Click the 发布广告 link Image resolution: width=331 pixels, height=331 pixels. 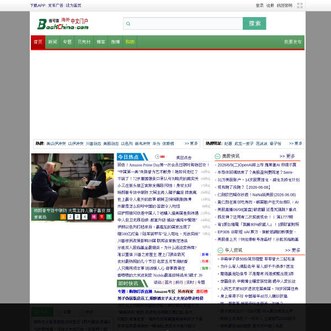(x=56, y=6)
